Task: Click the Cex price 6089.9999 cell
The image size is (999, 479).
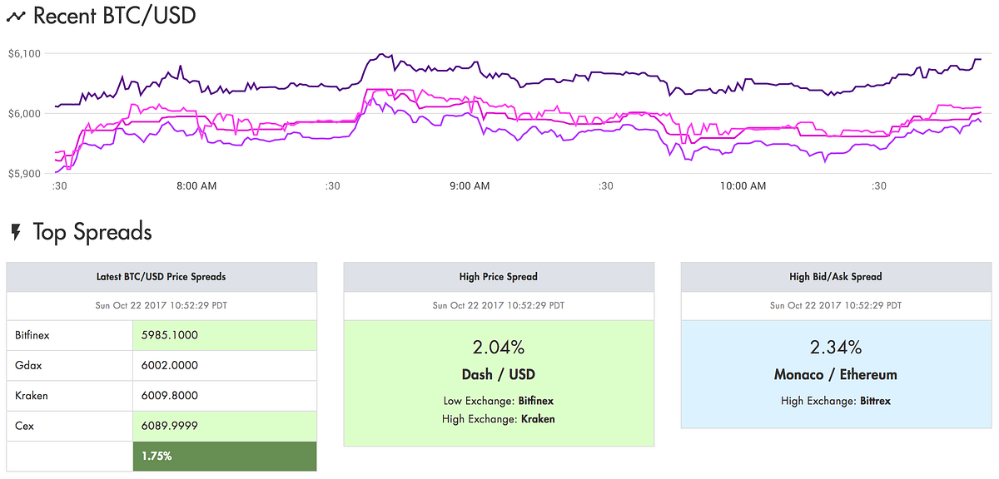Action: 224,425
